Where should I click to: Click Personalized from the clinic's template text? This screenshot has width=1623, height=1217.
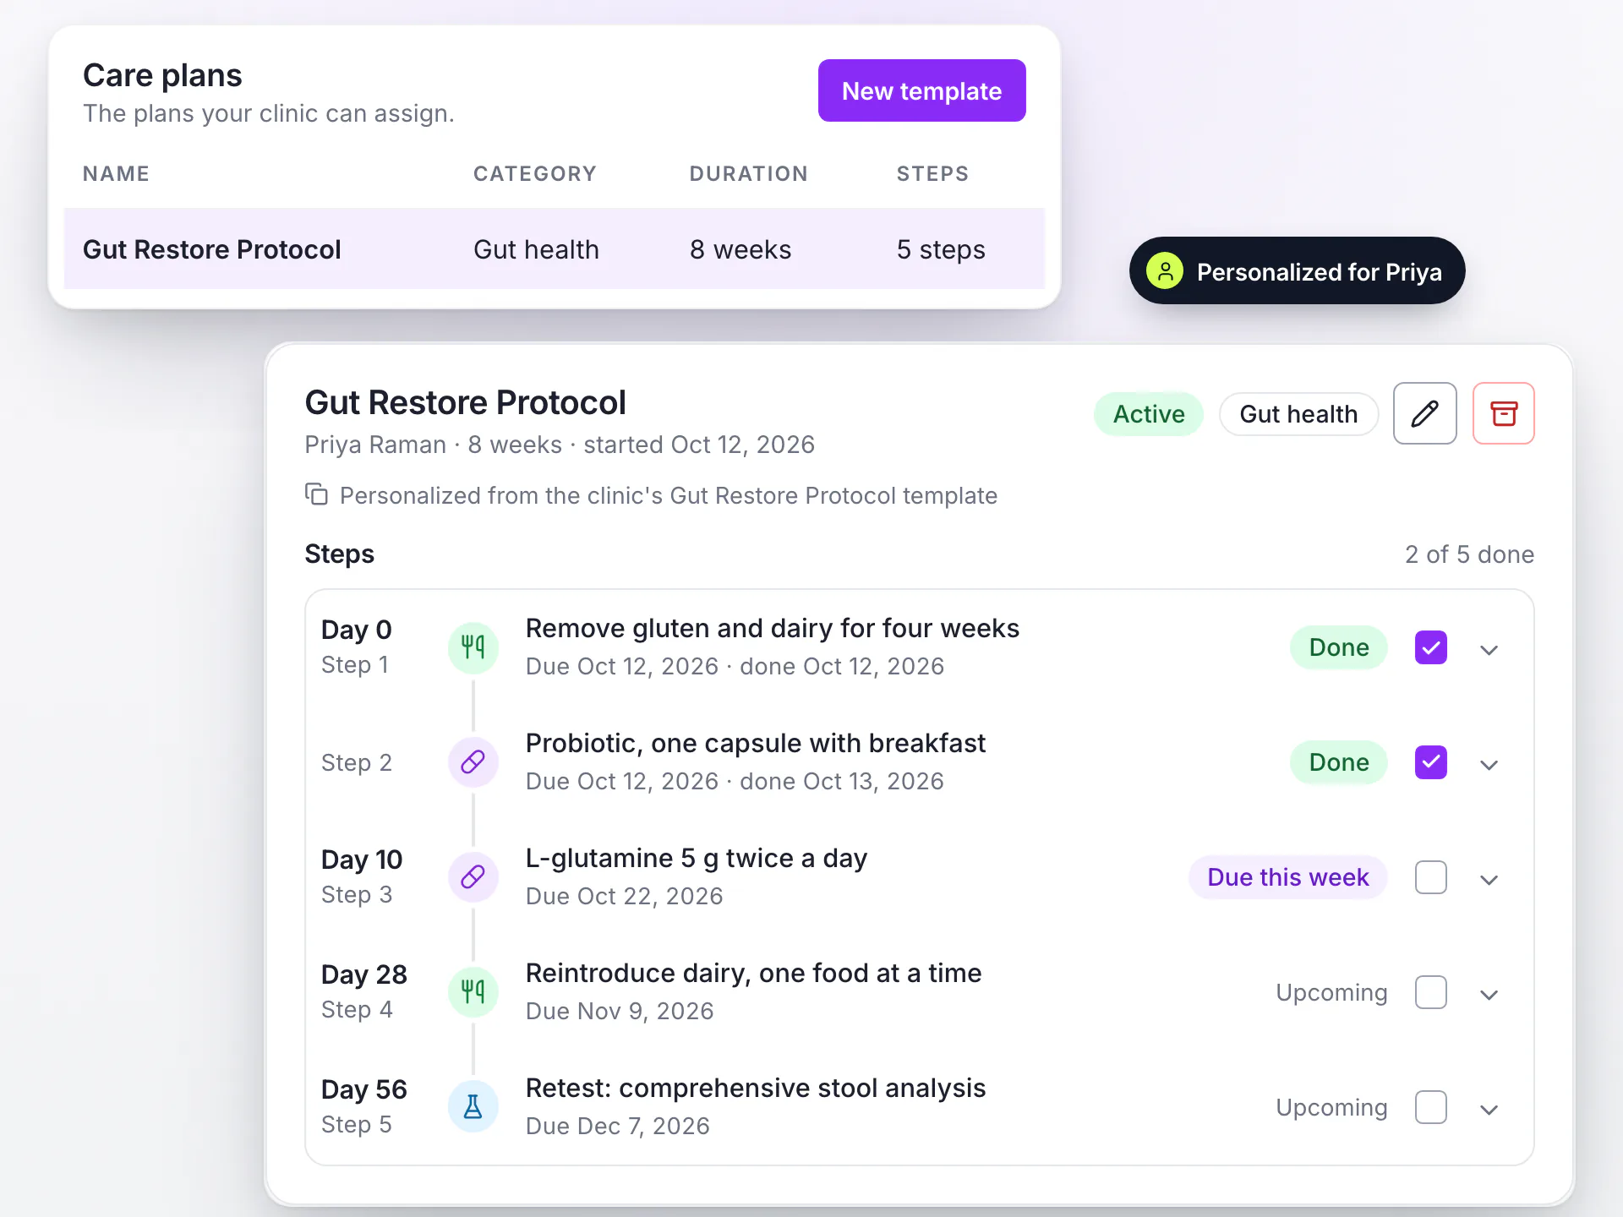pos(669,495)
